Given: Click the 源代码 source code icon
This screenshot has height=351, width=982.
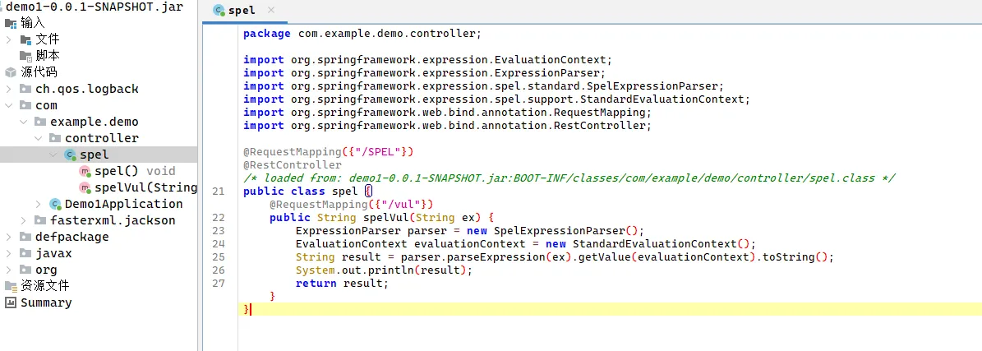Looking at the screenshot, I should pos(11,72).
